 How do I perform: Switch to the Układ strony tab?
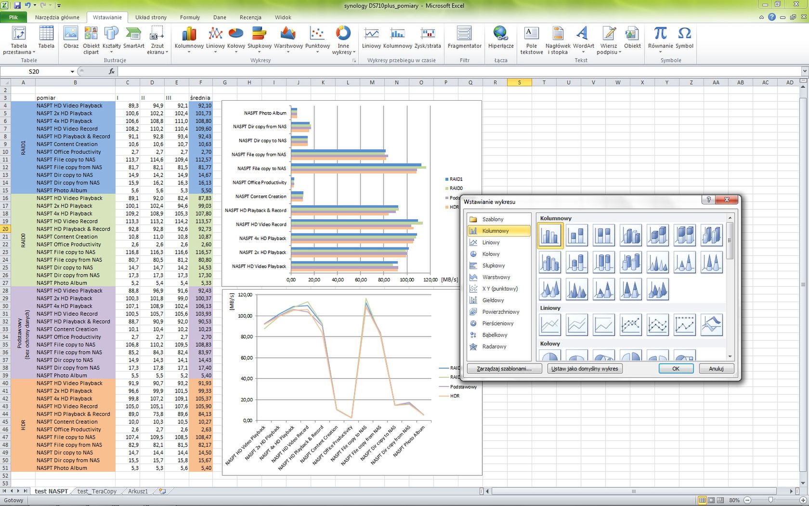coord(151,17)
